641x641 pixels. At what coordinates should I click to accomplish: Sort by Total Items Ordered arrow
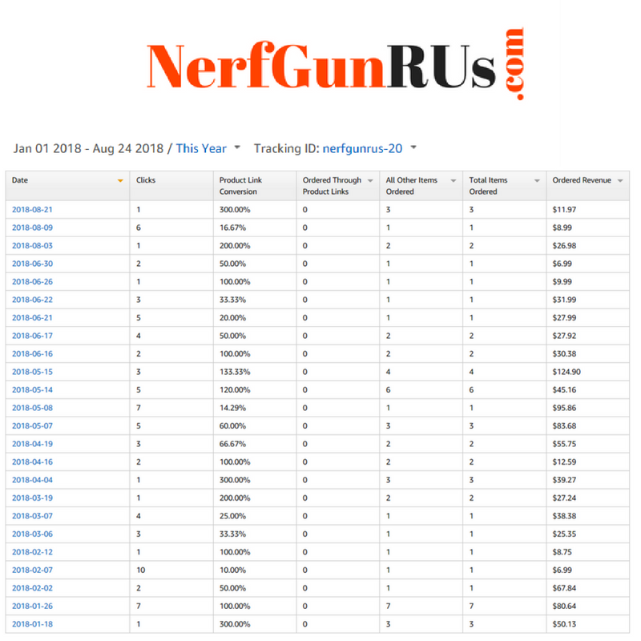(x=537, y=181)
